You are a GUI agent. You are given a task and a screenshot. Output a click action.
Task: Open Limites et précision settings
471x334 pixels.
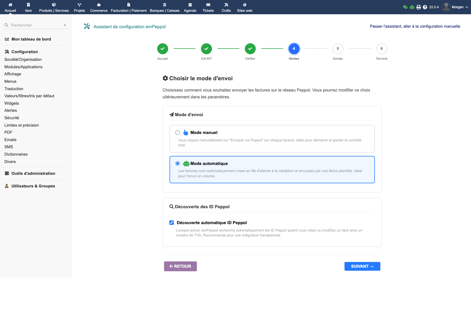(x=22, y=125)
